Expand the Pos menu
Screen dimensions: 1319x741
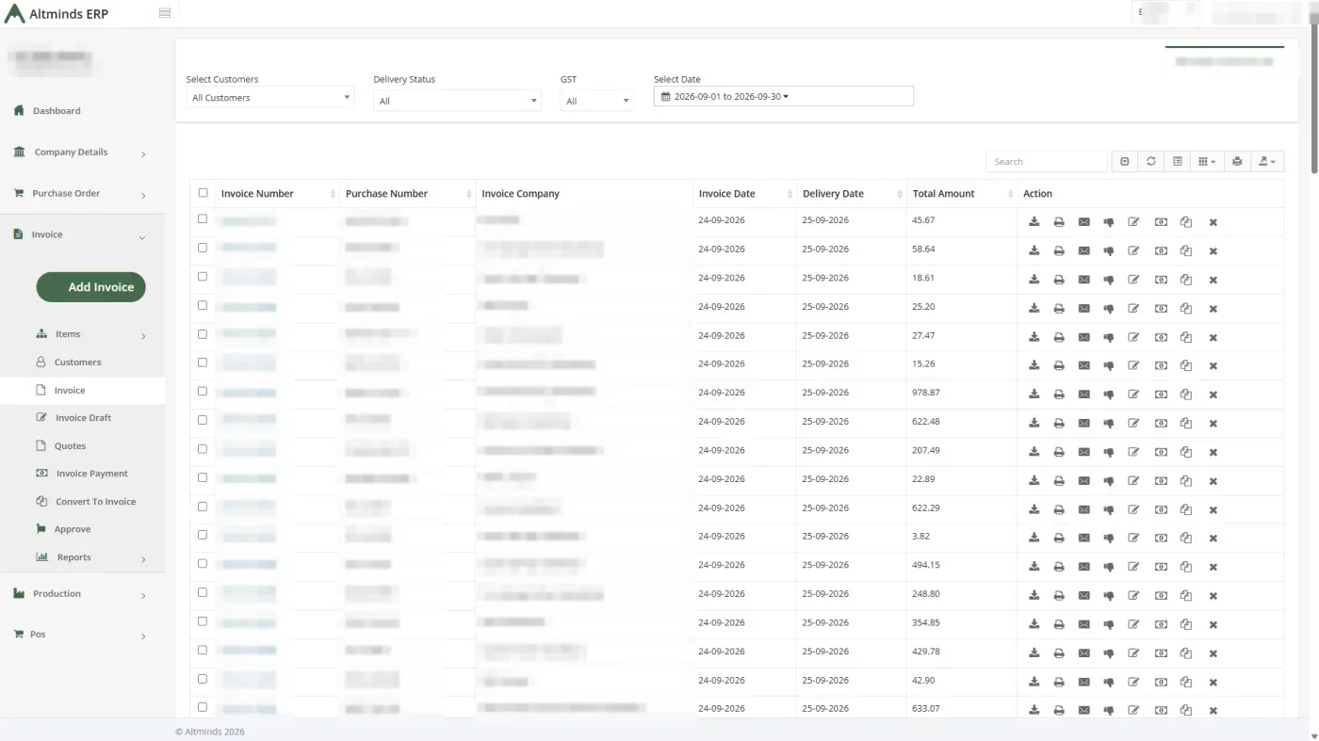pyautogui.click(x=82, y=635)
